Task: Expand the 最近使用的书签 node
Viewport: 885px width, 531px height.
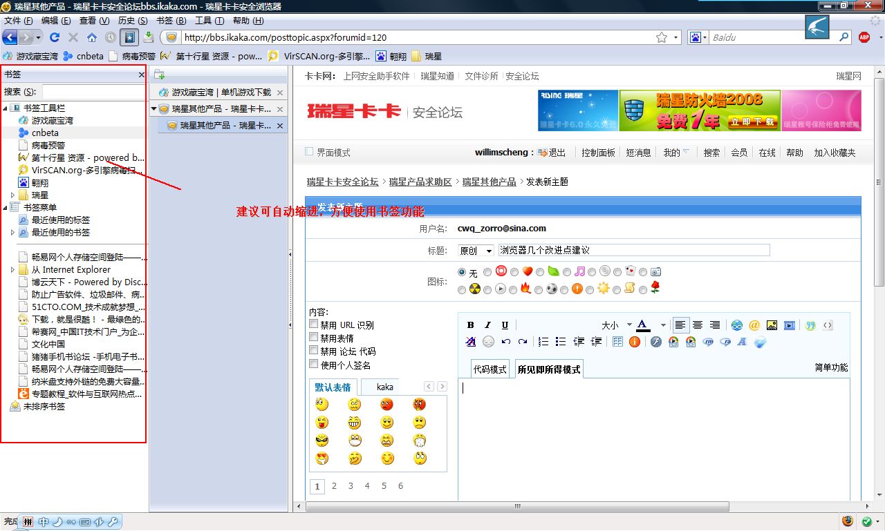Action: (12, 233)
